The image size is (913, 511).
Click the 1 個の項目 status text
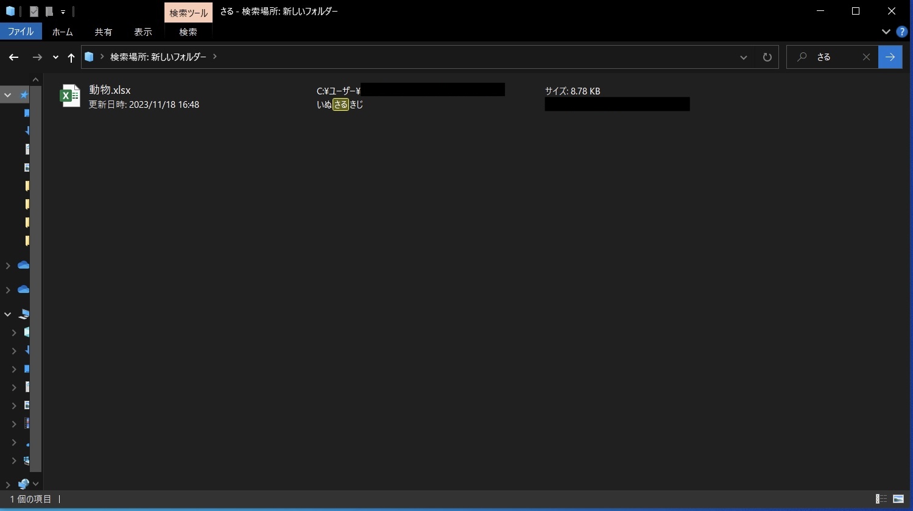(31, 499)
